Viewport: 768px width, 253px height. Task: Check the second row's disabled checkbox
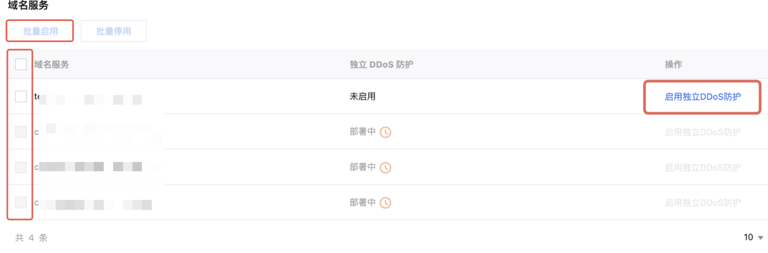pyautogui.click(x=21, y=132)
